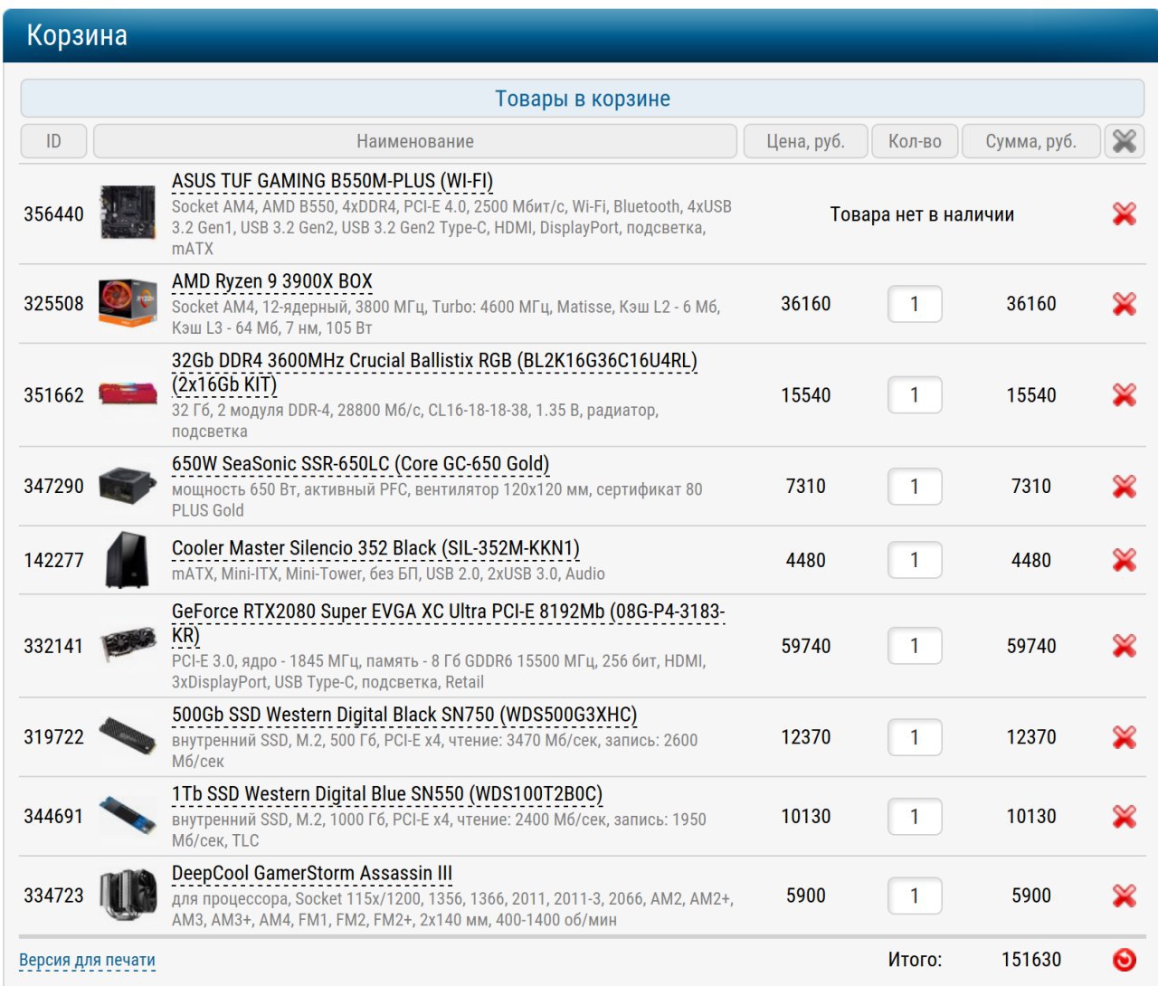Click the Товара нет в наличии notice

[922, 214]
